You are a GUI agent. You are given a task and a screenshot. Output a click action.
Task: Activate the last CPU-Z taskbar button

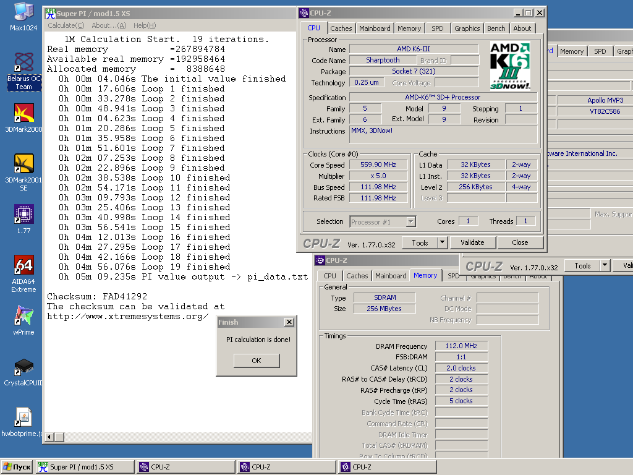[x=388, y=467]
